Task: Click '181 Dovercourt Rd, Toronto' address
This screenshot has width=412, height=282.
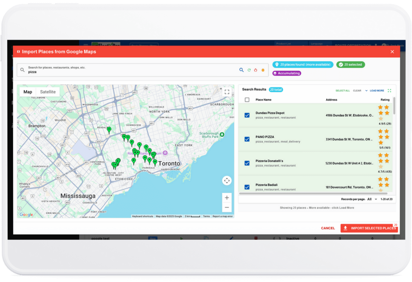Action: [x=349, y=187]
